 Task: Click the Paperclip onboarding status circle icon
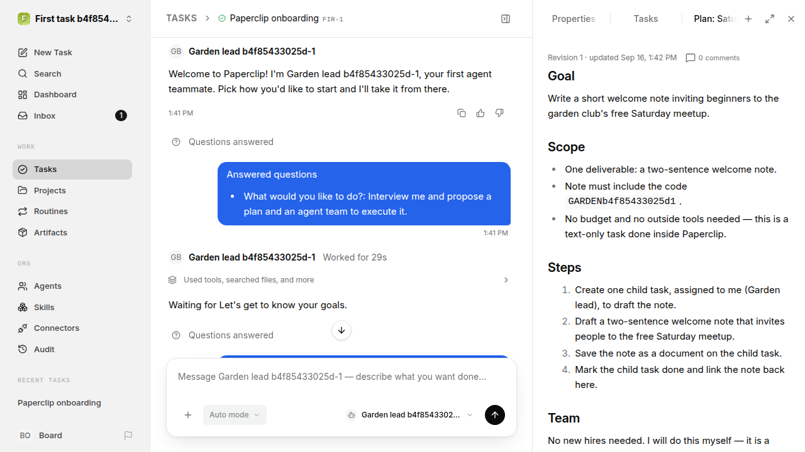point(221,18)
